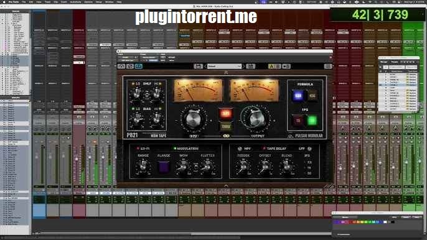Click the Range knob in Lo-Fi section
The image size is (427, 240).
click(143, 166)
